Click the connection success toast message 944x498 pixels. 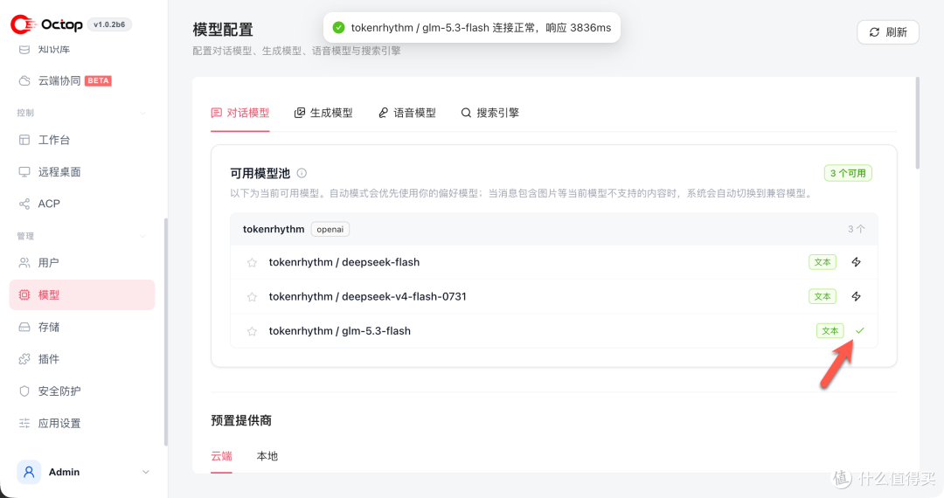[x=472, y=28]
